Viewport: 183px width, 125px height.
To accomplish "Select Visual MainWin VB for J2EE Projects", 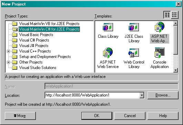I will 49,24.
